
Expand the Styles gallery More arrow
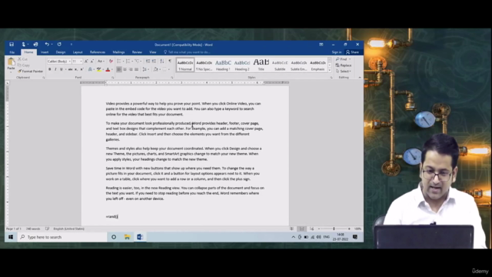[330, 70]
